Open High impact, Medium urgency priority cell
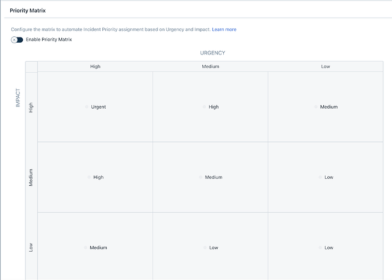Screen dimensions: 392x280 [211, 107]
